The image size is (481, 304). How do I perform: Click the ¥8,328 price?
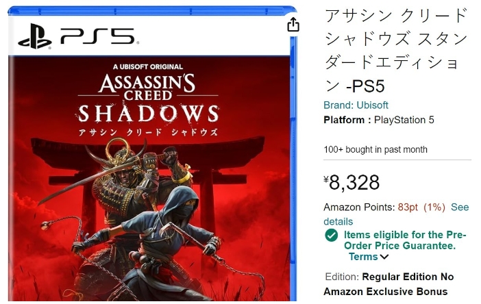click(x=351, y=182)
